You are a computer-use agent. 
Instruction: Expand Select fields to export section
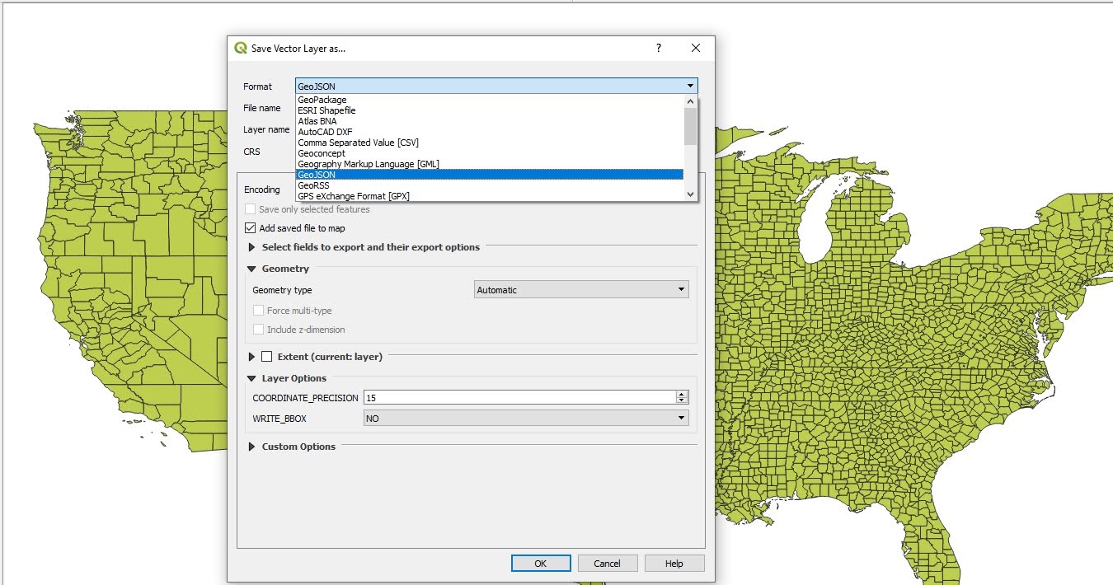pos(252,247)
